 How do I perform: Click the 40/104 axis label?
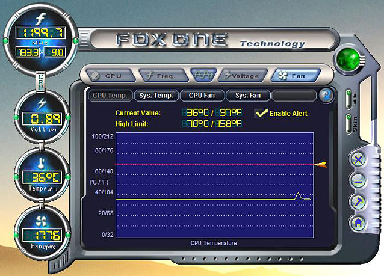coord(104,192)
